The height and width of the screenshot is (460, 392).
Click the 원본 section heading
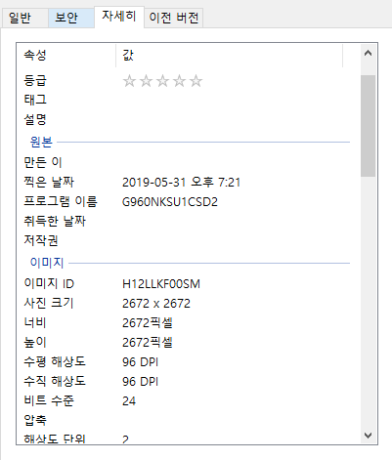coord(41,142)
